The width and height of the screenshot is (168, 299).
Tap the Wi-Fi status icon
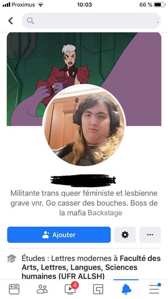[40, 4]
